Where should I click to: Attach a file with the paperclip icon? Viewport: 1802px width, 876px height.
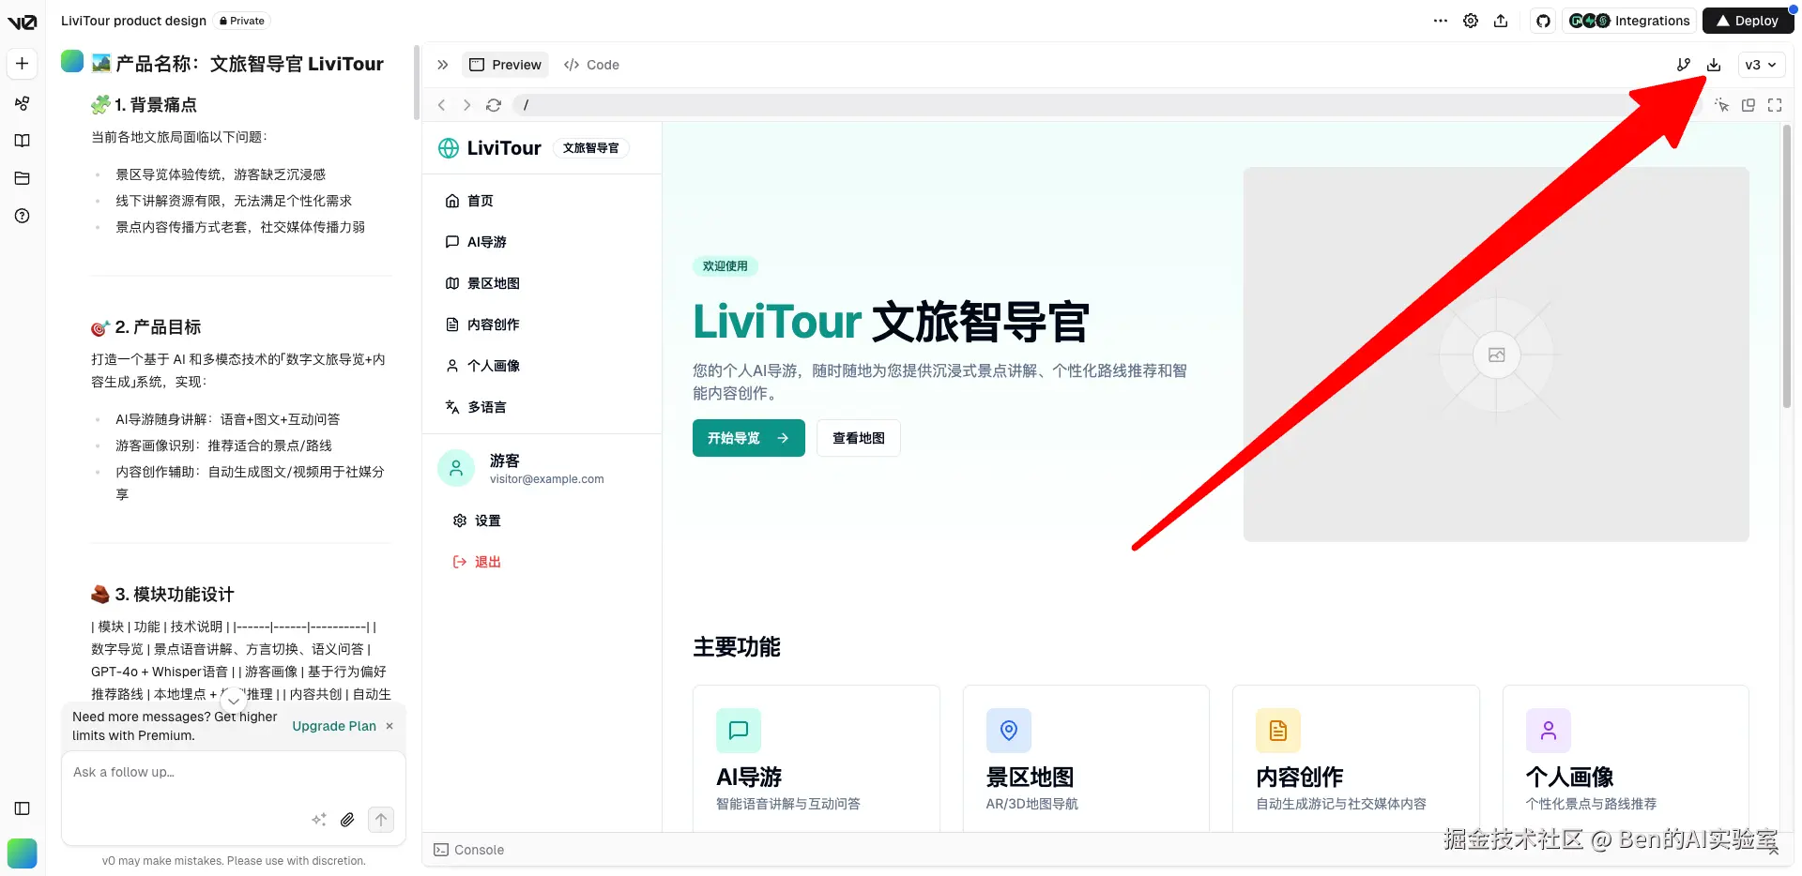347,820
